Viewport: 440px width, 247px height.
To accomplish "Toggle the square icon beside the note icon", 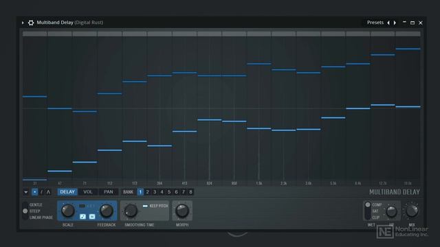I will [92, 217].
